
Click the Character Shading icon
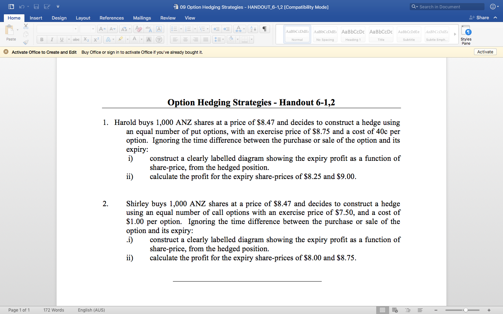coord(149,39)
